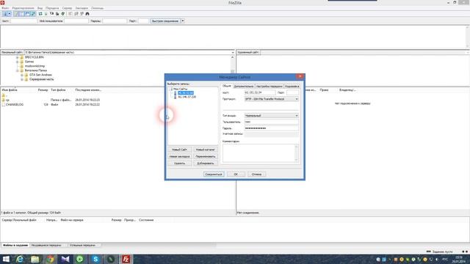Click OK in Site Manager dialog
The width and height of the screenshot is (470, 264).
(x=236, y=175)
